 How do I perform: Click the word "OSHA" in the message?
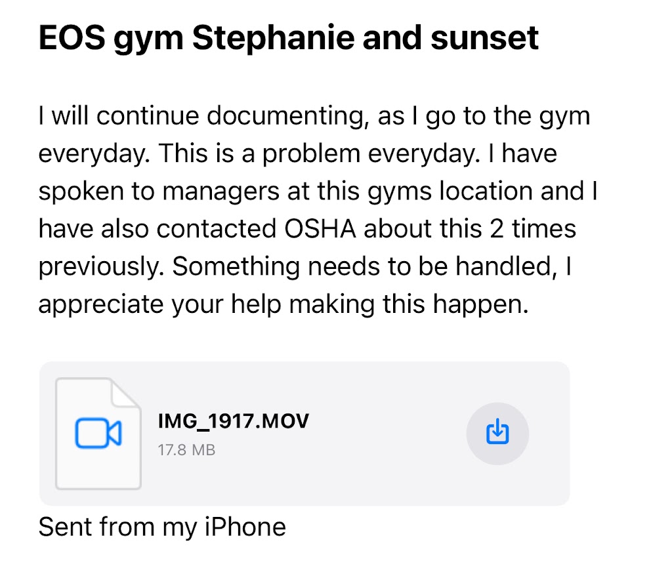pos(390,229)
